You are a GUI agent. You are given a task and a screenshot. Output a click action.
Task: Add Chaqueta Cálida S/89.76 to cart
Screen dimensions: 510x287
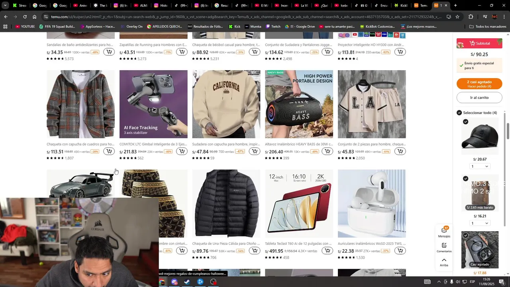[x=255, y=251]
